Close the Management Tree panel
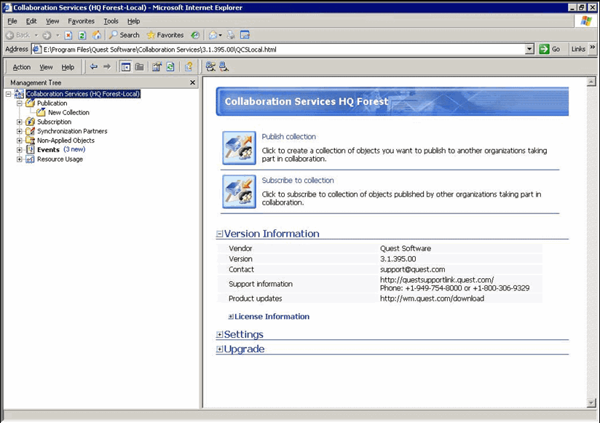The height and width of the screenshot is (423, 600). coord(193,83)
